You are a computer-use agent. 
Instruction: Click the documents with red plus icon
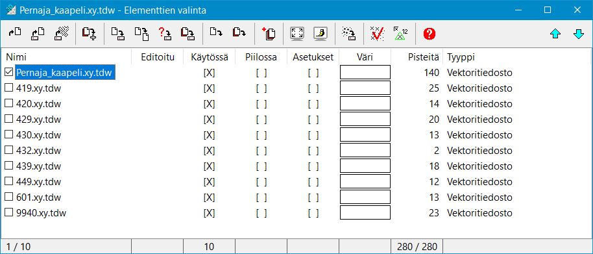pyautogui.click(x=269, y=34)
